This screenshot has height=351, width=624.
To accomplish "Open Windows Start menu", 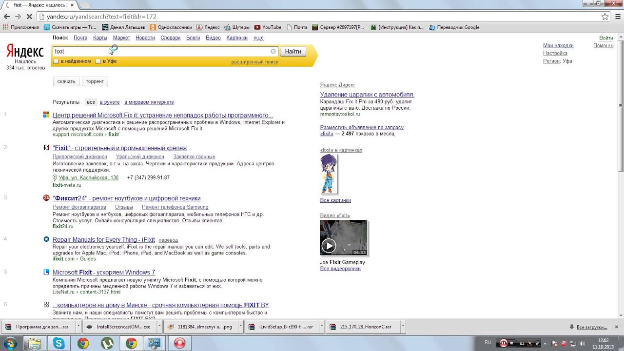I will [x=10, y=343].
